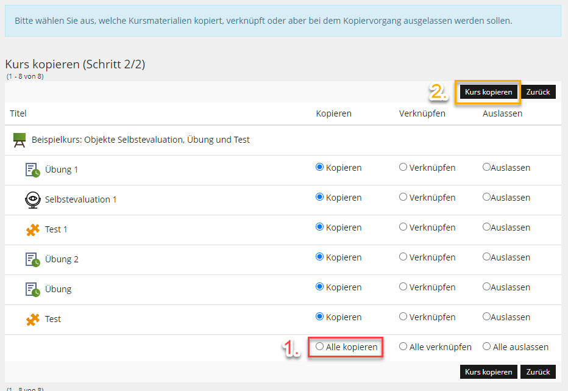Click the Beispielkurs course title text

click(x=140, y=140)
